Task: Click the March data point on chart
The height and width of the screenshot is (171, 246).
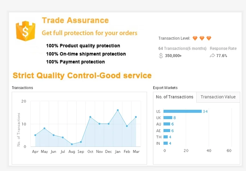Action: coord(136,117)
